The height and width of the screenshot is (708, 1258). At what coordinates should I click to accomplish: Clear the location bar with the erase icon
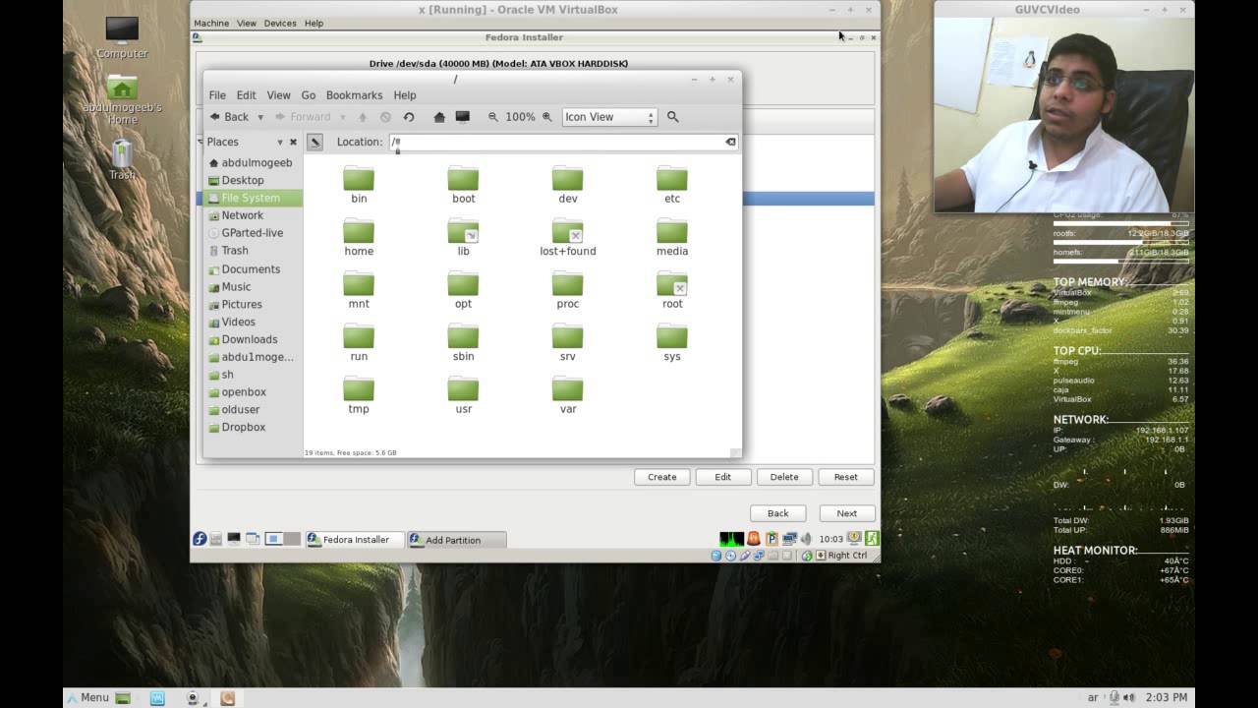click(730, 142)
